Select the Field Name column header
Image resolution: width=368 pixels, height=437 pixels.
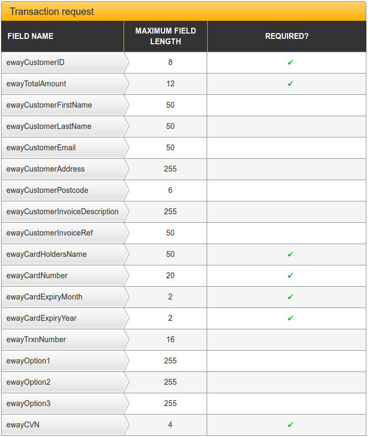tap(30, 36)
